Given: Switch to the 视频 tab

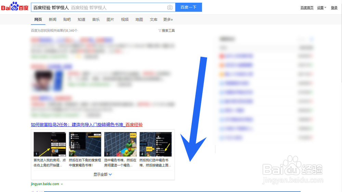Looking at the screenshot, I should click(x=124, y=19).
